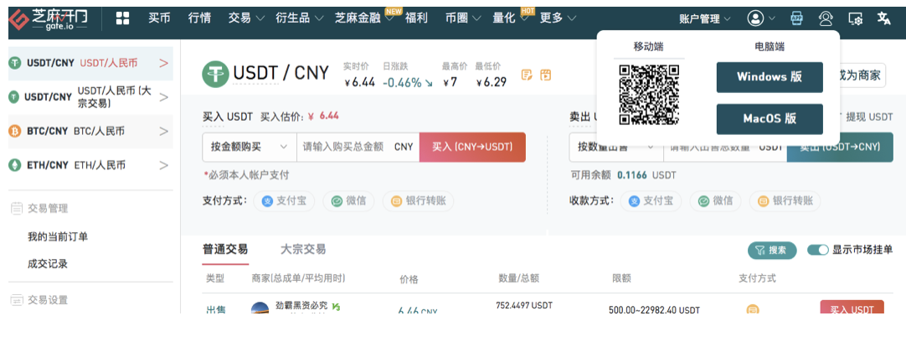Click the 交易设置 section icon

[17, 300]
